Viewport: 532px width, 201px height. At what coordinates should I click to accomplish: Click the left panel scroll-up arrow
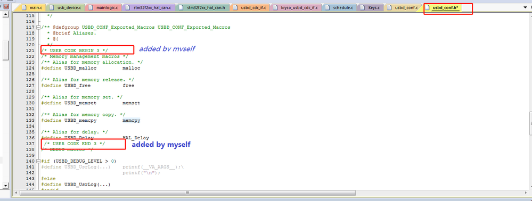click(5, 14)
